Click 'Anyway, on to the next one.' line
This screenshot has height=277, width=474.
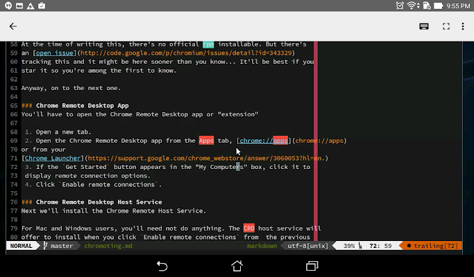(71, 88)
